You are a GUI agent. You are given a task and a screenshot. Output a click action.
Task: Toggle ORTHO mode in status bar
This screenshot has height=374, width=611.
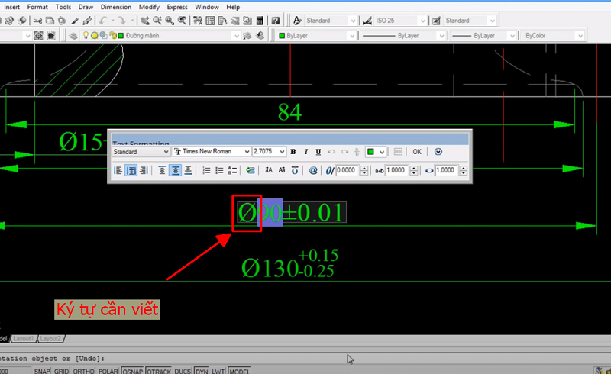83,371
